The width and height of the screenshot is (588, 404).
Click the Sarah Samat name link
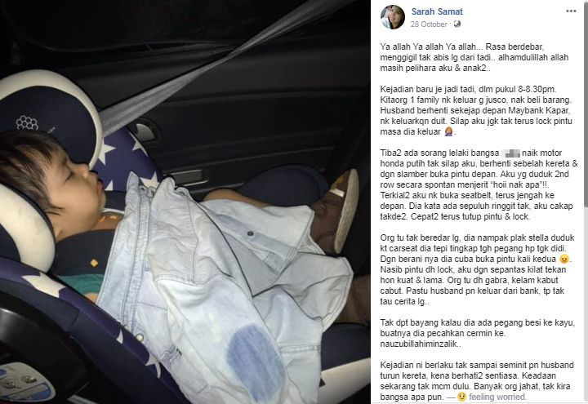[437, 11]
